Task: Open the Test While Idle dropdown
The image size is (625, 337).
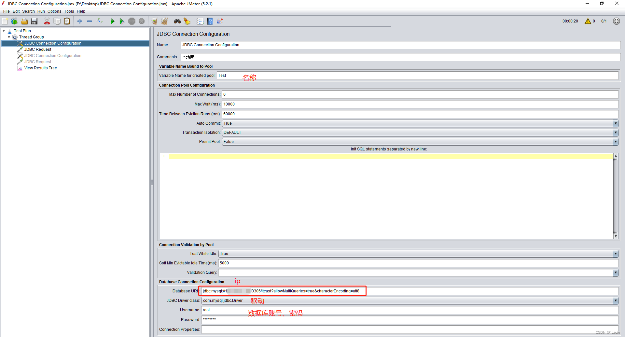Action: coord(615,254)
